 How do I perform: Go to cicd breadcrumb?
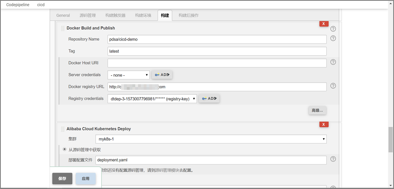(x=41, y=4)
